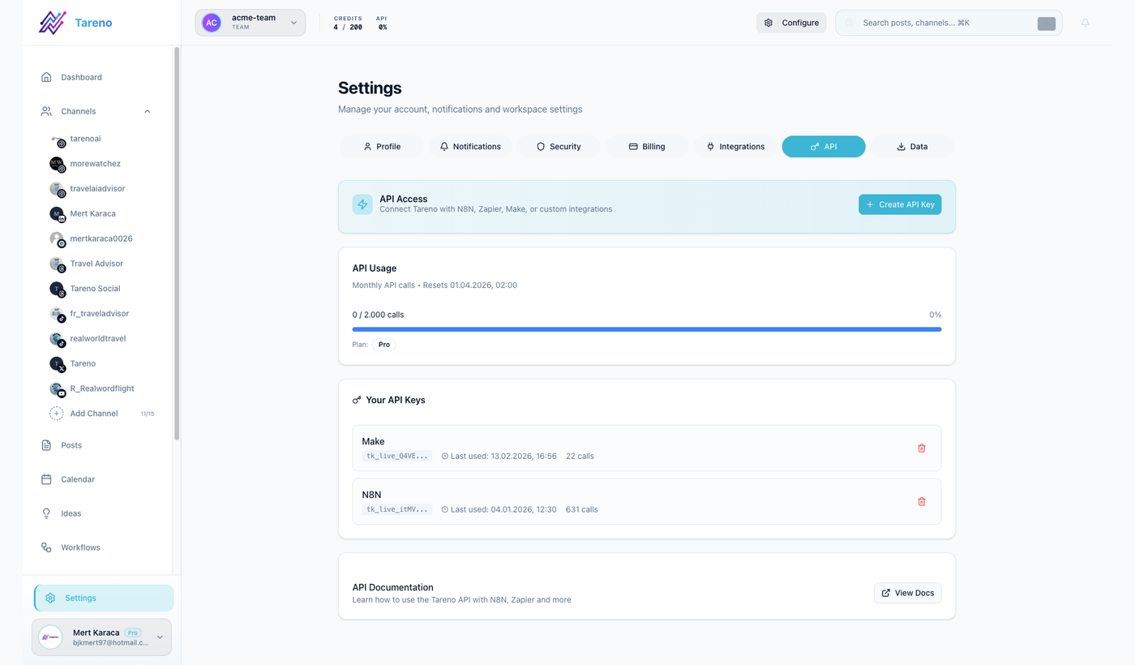Click the lightning API Access icon
The width and height of the screenshot is (1135, 665).
tap(362, 204)
